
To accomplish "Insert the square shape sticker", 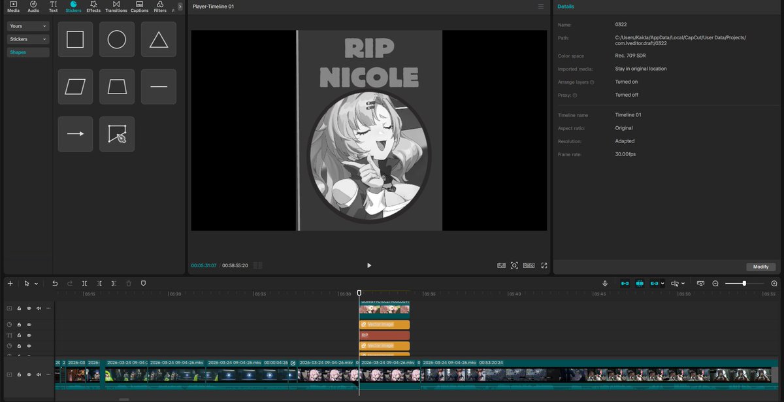I will pyautogui.click(x=75, y=39).
